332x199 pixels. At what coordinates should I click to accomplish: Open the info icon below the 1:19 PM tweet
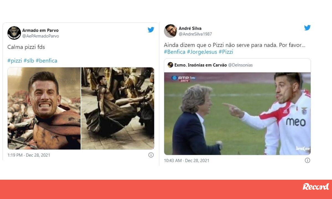pyautogui.click(x=151, y=155)
